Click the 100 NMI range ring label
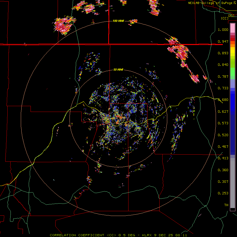 click(118, 21)
